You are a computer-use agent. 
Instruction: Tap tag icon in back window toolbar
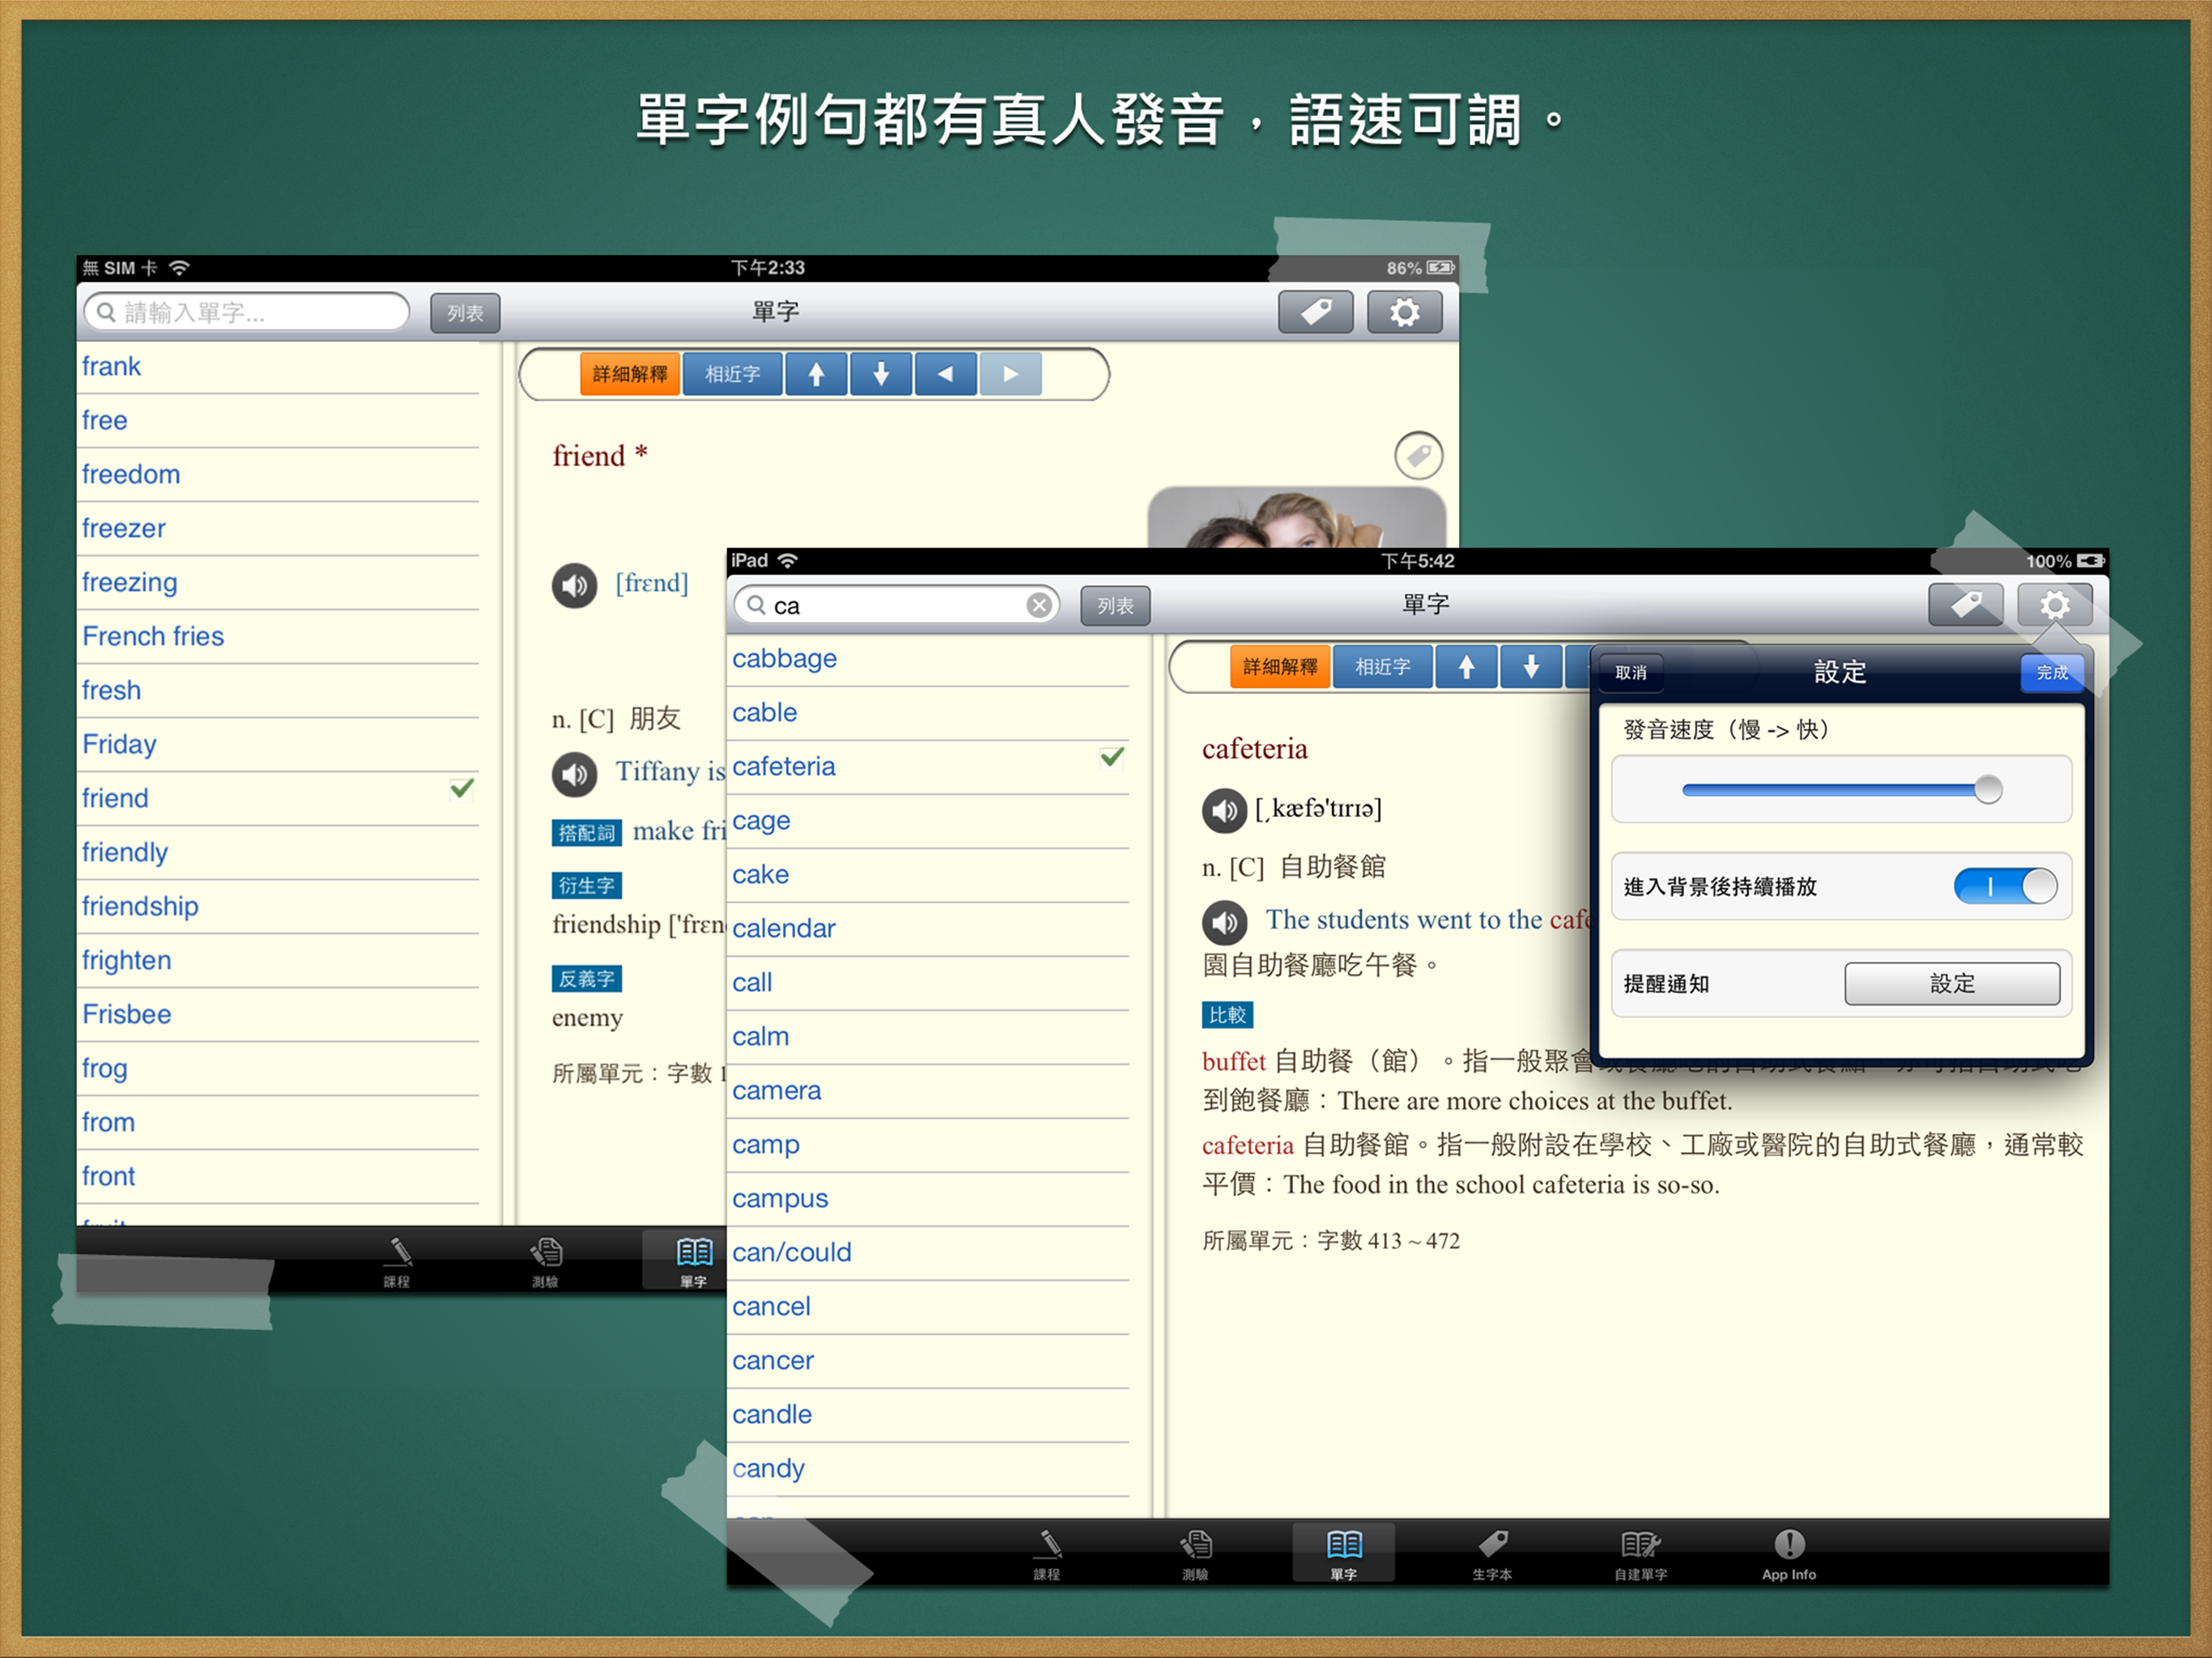(x=1315, y=313)
